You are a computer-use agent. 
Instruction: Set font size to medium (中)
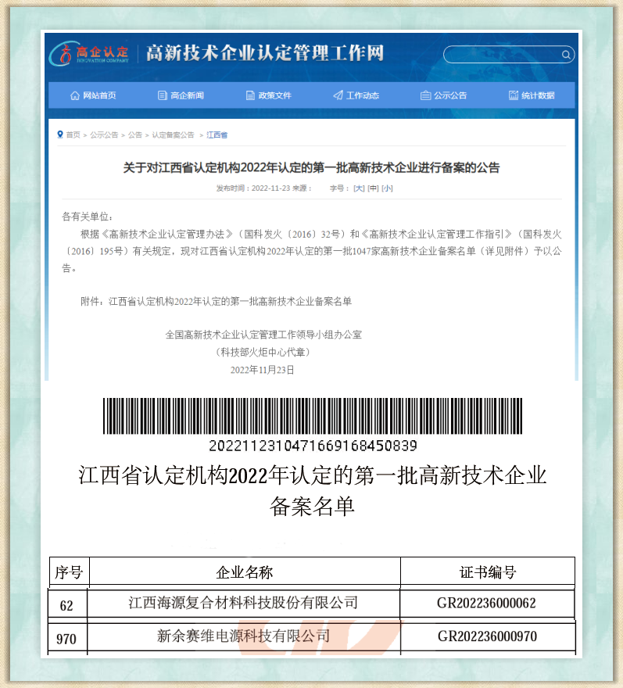(x=373, y=188)
